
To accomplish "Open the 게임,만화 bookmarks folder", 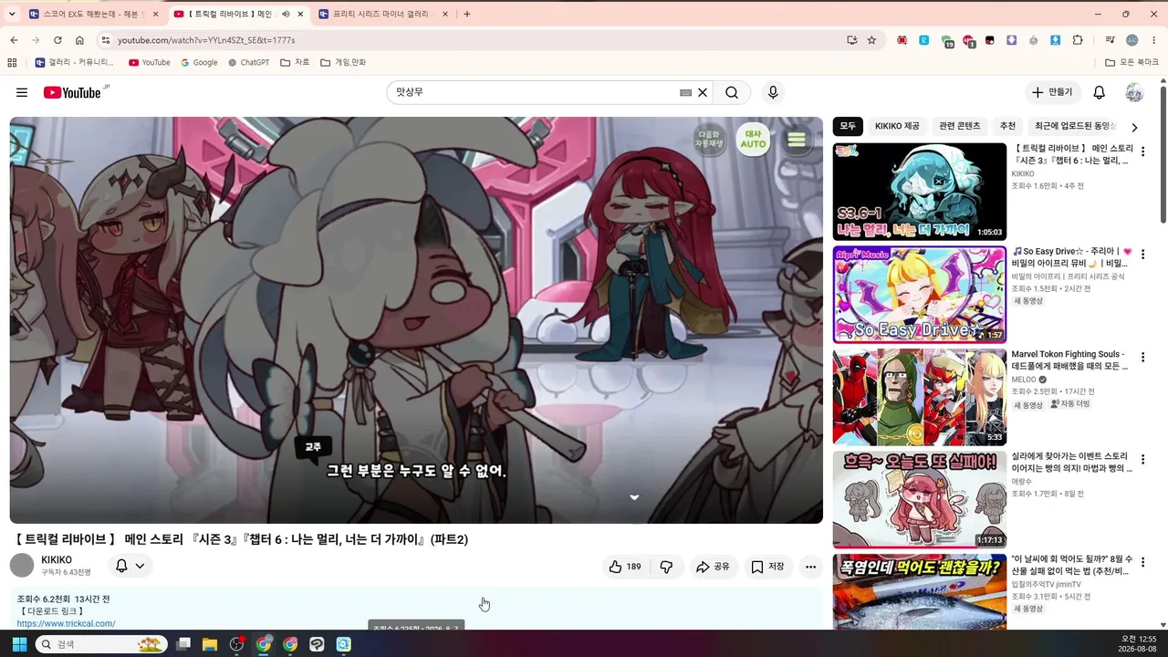I will [x=343, y=62].
